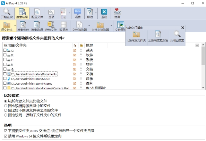The image size is (206, 141).
Task: Click folder list scrollbar up arrow
Action: [x=203, y=45]
